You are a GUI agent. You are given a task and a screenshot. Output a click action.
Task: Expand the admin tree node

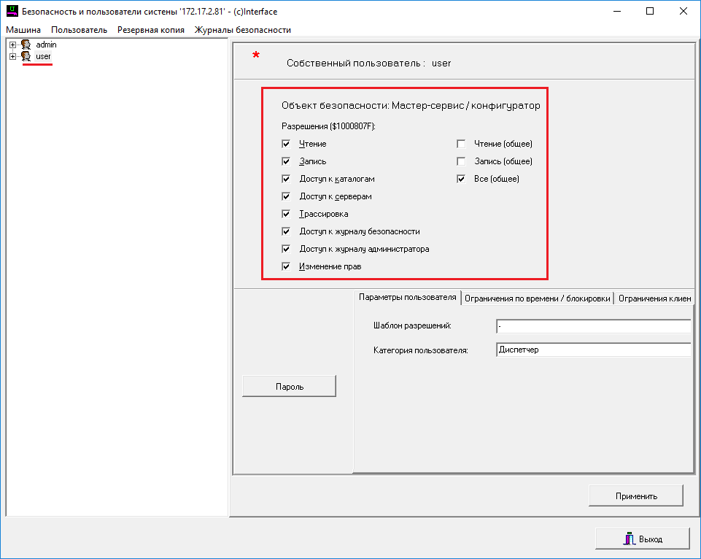pos(12,45)
